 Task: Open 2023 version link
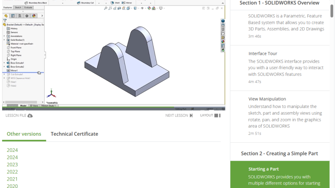point(12,164)
